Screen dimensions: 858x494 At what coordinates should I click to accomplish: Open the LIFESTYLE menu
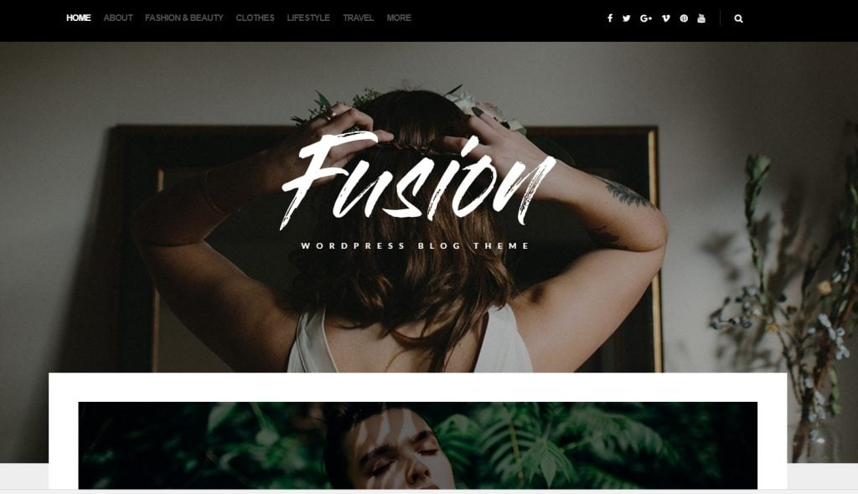pos(308,18)
